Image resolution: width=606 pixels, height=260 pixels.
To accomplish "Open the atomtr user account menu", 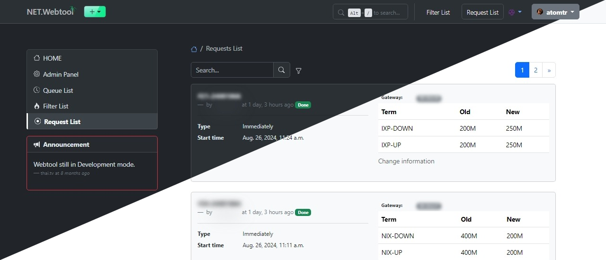I will coord(555,12).
